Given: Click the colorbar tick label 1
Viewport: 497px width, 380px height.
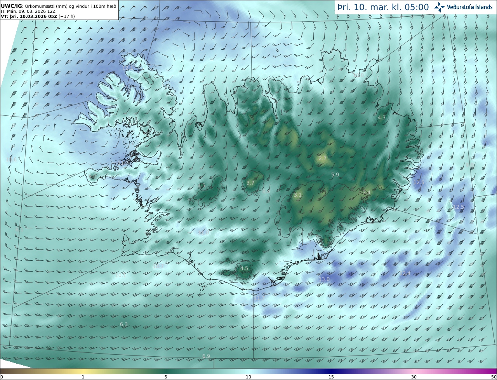Looking at the screenshot, I should pos(83,377).
